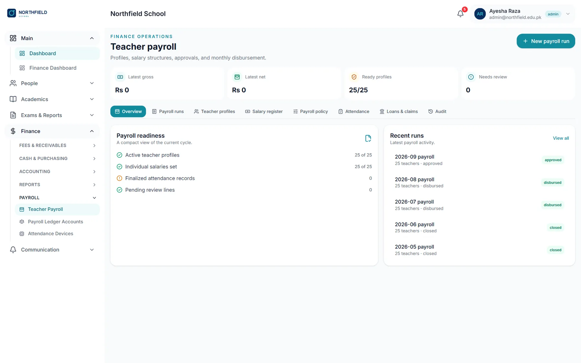
Task: Expand the Communication menu chevron
Action: click(x=92, y=250)
